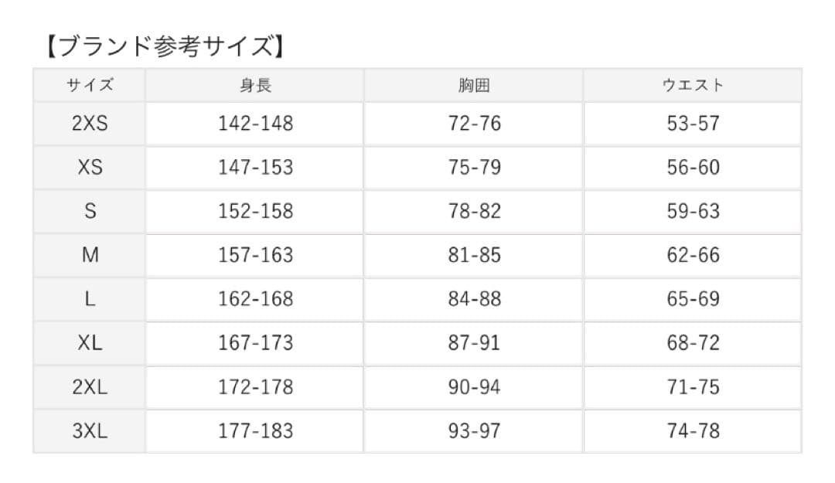
Task: Click the 53-57 waist cell
Action: [693, 124]
